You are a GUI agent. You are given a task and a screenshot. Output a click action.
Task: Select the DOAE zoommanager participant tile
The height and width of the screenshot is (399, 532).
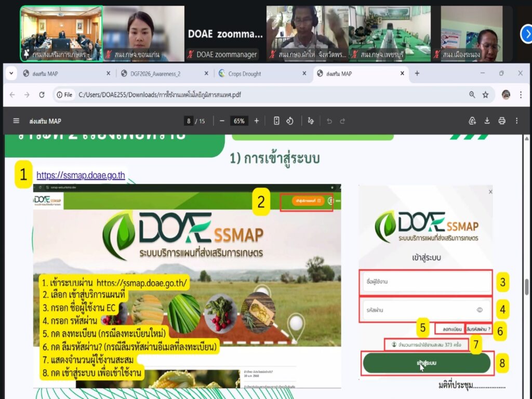click(225, 34)
